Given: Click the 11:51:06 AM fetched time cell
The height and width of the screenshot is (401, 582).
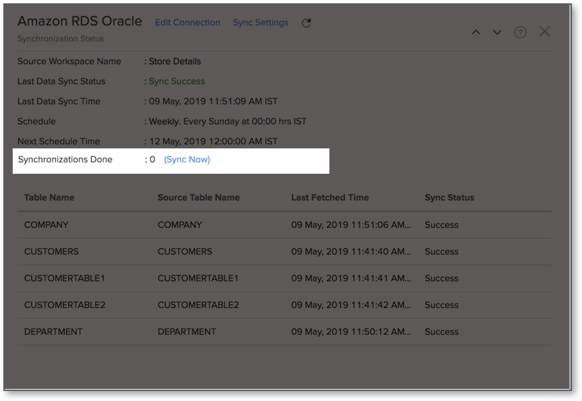Looking at the screenshot, I should click(x=351, y=225).
